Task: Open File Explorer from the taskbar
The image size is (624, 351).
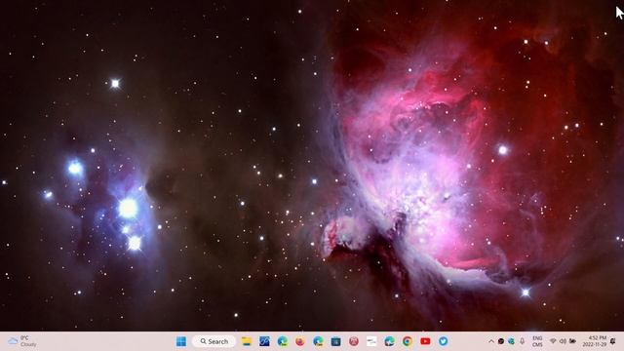Action: click(x=247, y=341)
